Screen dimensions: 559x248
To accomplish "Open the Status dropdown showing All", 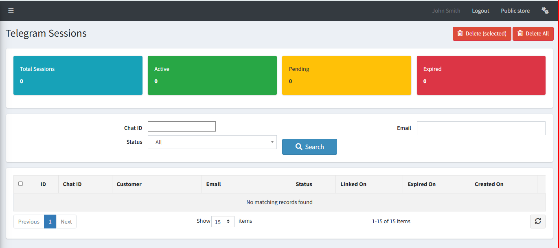I will tap(212, 142).
